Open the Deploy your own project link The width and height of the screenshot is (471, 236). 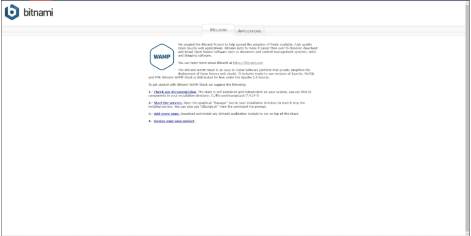pos(174,121)
